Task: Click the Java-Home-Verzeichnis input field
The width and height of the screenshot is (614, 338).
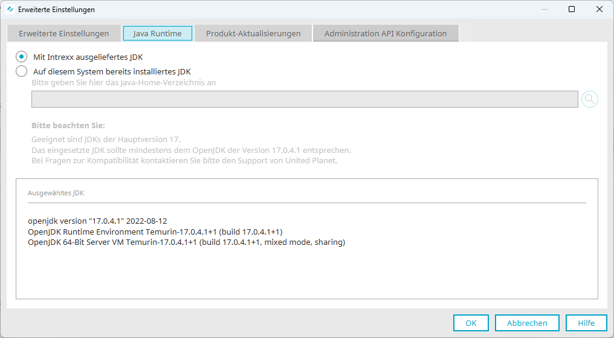Action: [x=305, y=99]
